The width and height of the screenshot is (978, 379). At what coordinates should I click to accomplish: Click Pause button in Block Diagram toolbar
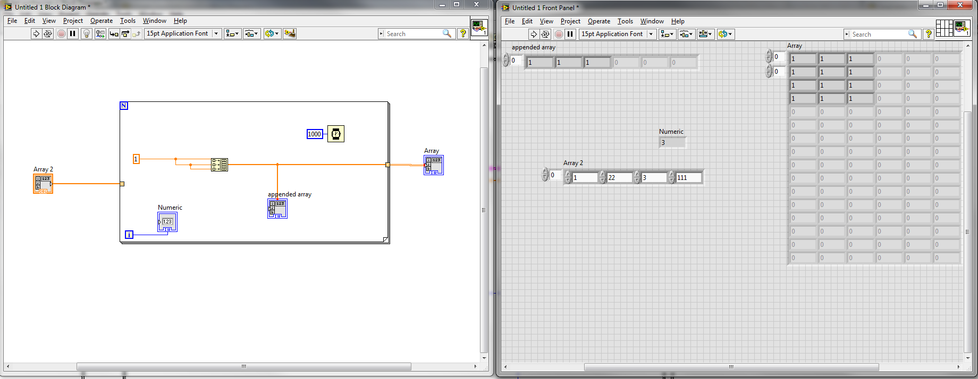pyautogui.click(x=73, y=33)
